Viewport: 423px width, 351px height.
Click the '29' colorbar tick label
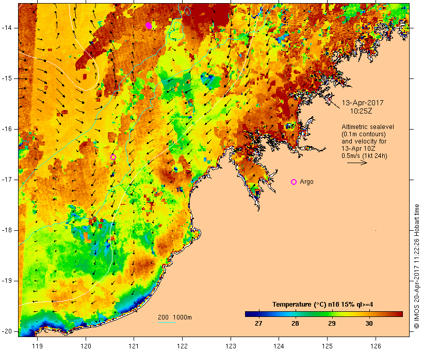click(x=332, y=324)
